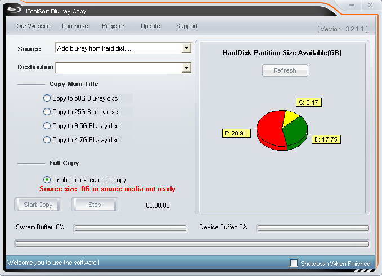Click the Source combo box field
The image size is (382, 276).
click(x=123, y=48)
